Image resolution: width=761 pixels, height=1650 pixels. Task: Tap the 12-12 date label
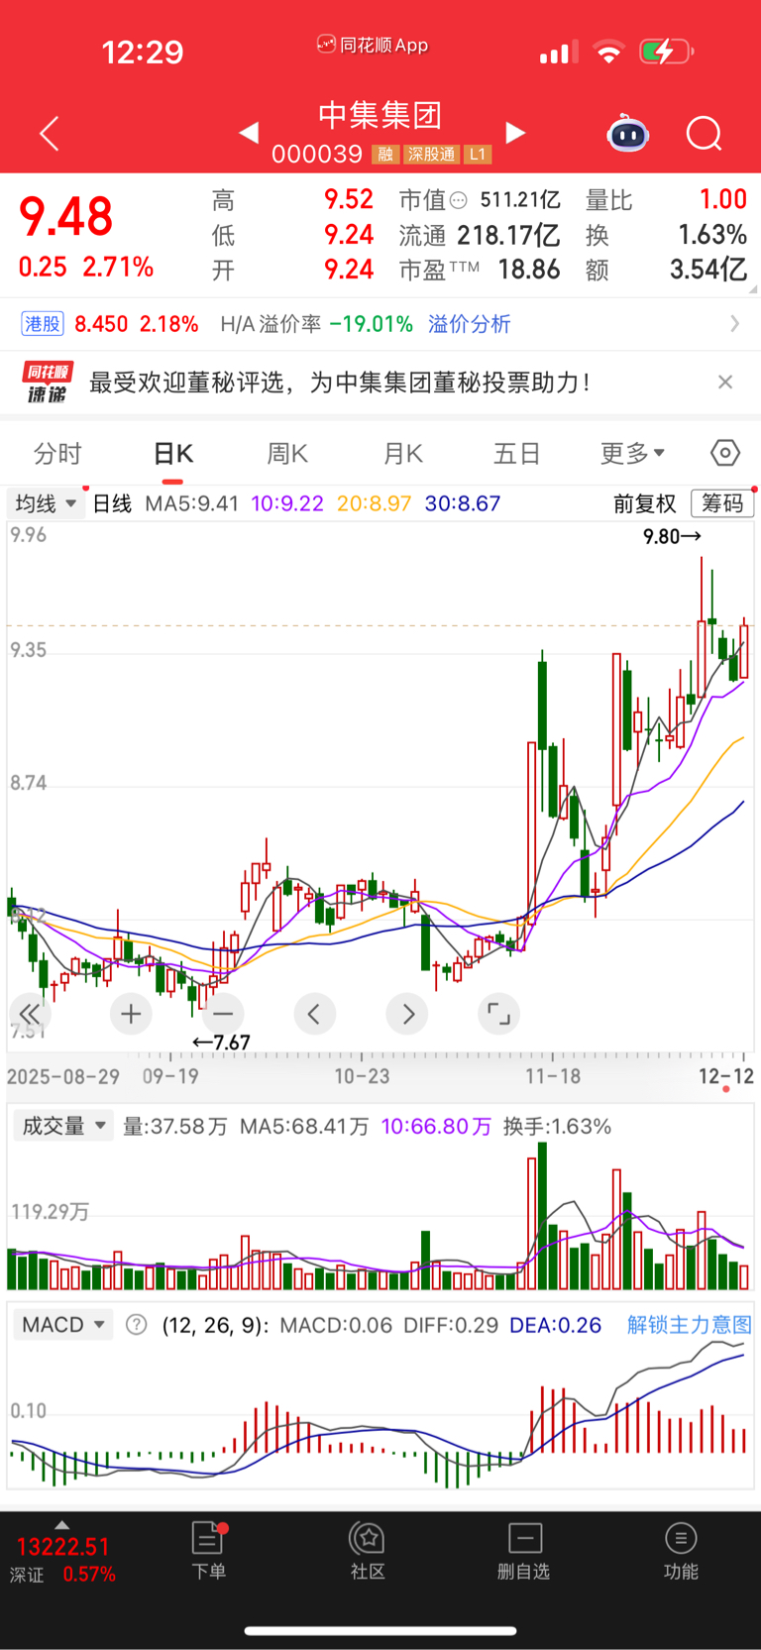pos(726,1076)
